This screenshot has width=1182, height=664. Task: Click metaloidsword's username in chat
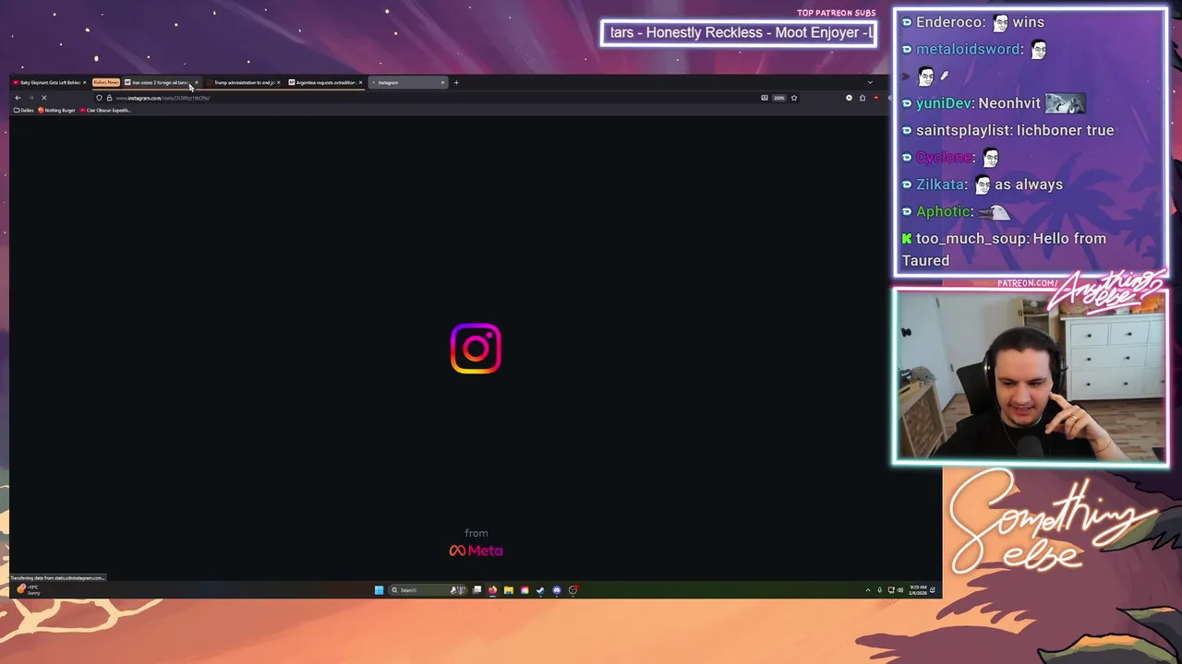pyautogui.click(x=970, y=49)
